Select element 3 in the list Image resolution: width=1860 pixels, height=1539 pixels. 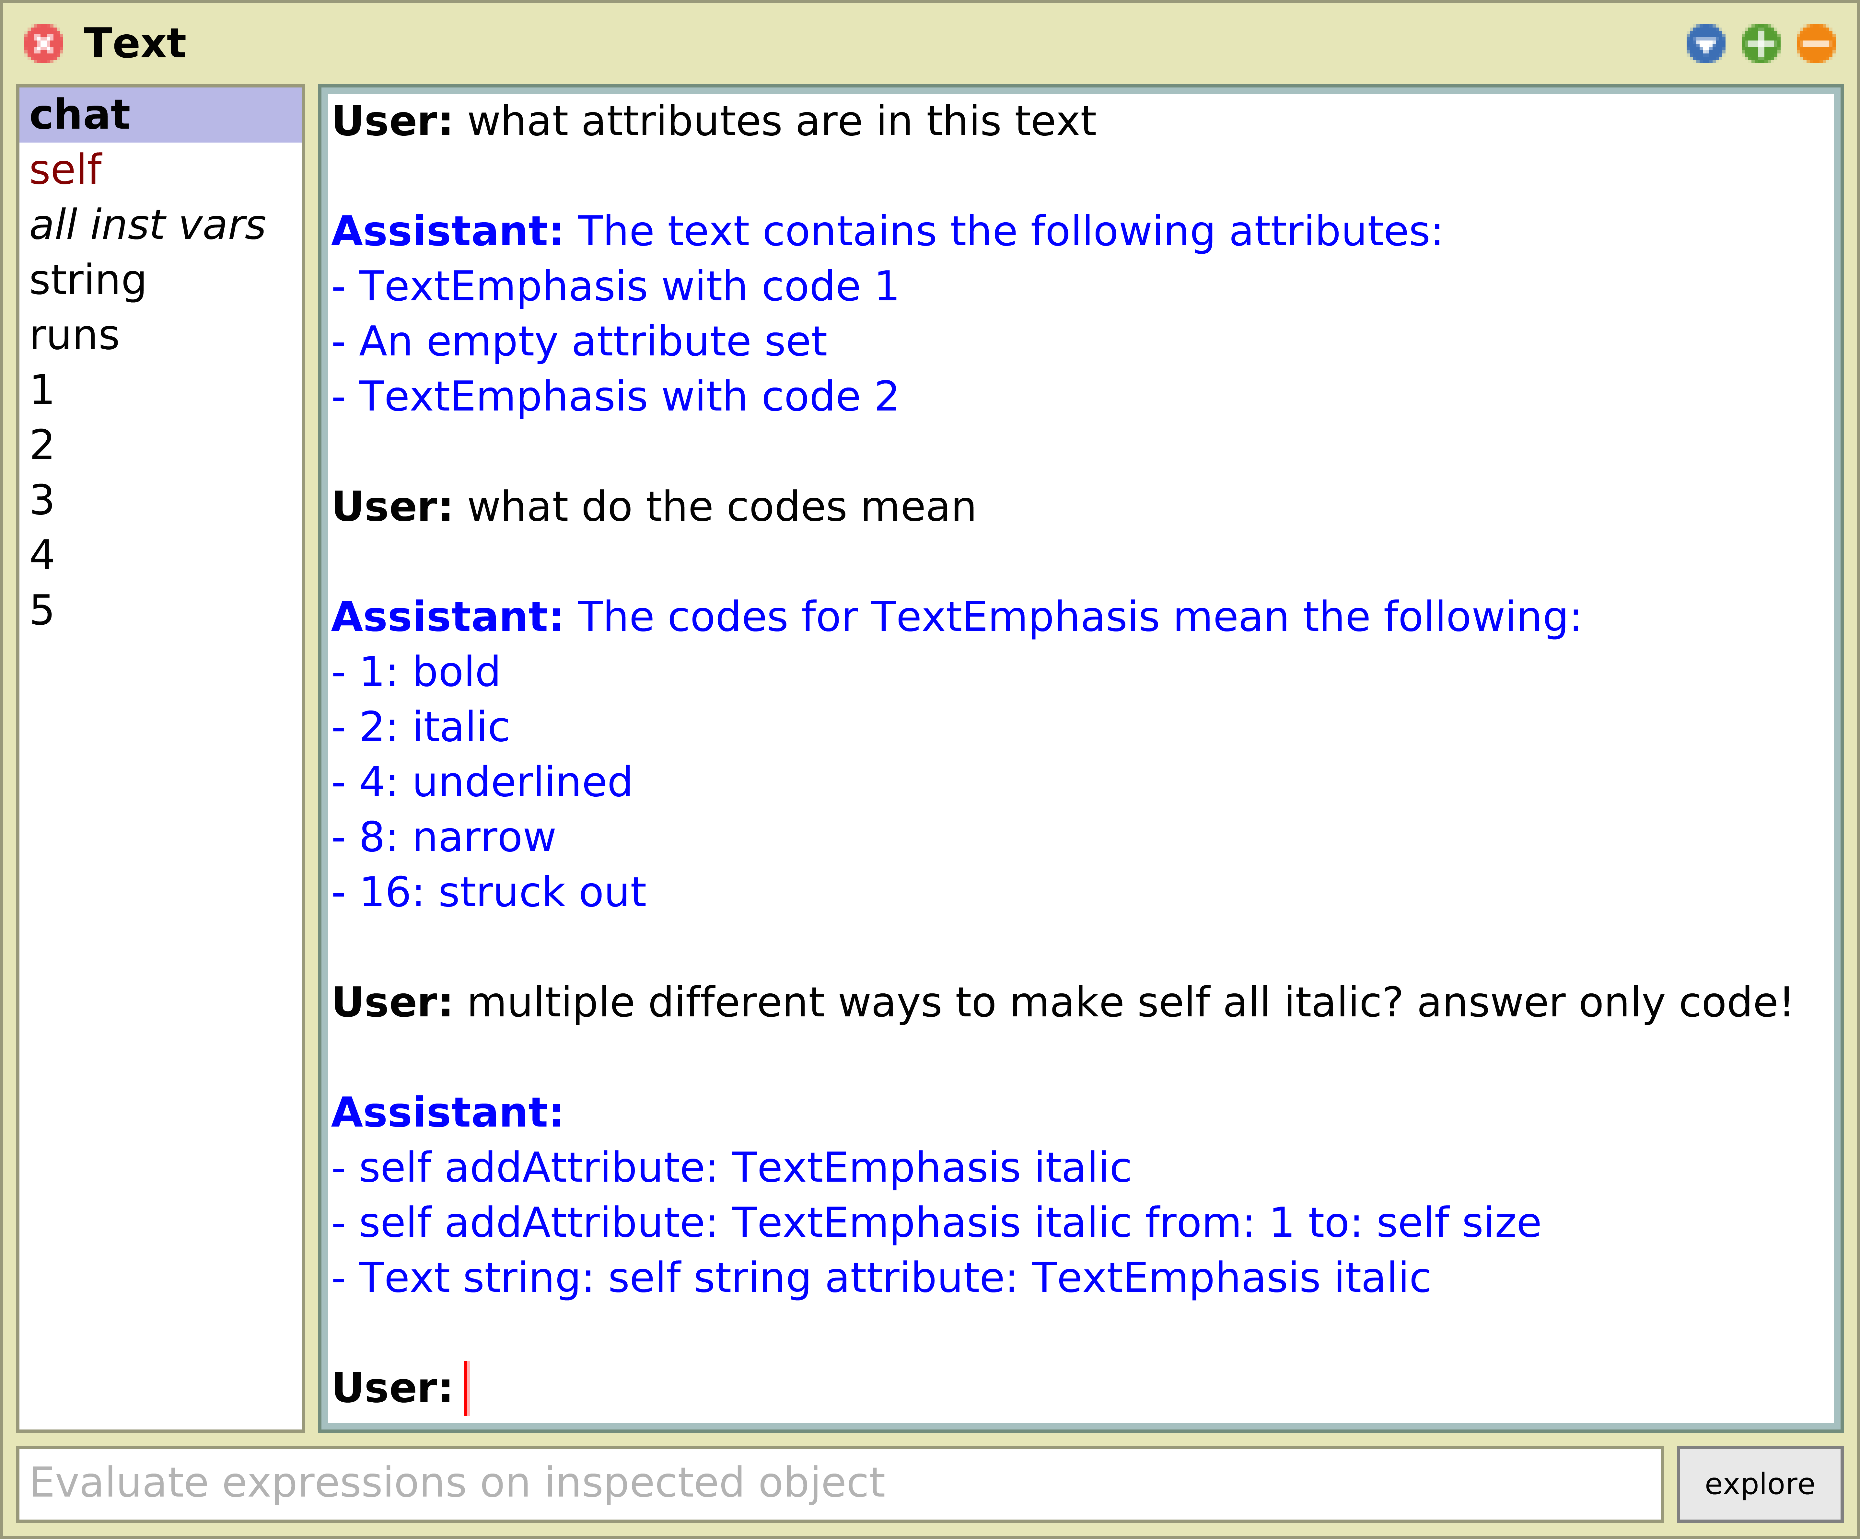click(160, 500)
